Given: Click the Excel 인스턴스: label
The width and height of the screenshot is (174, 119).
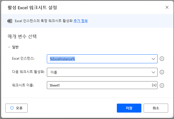Looking at the screenshot, I should pos(23,59).
